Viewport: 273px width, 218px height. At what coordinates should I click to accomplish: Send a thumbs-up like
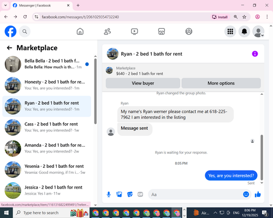[258, 195]
